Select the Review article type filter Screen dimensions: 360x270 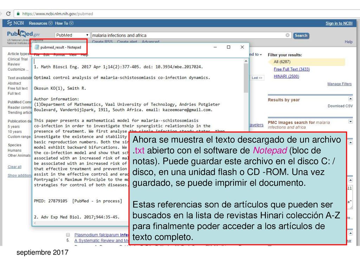click(x=14, y=64)
